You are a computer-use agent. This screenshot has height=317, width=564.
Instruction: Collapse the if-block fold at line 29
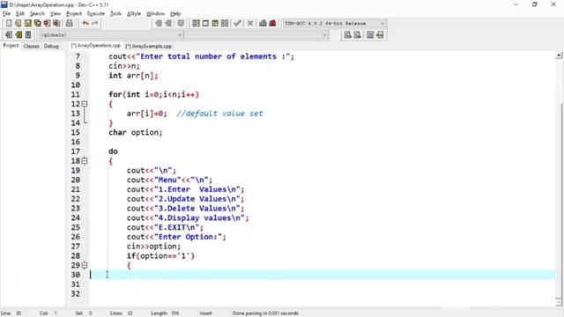tap(85, 265)
